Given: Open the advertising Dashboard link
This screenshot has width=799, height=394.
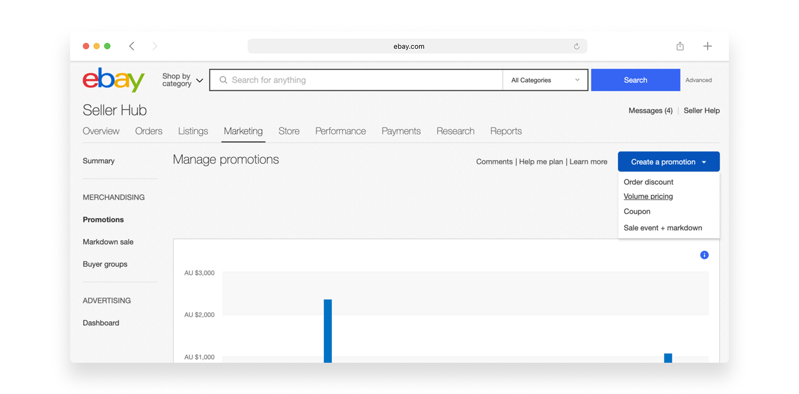Looking at the screenshot, I should [x=101, y=323].
